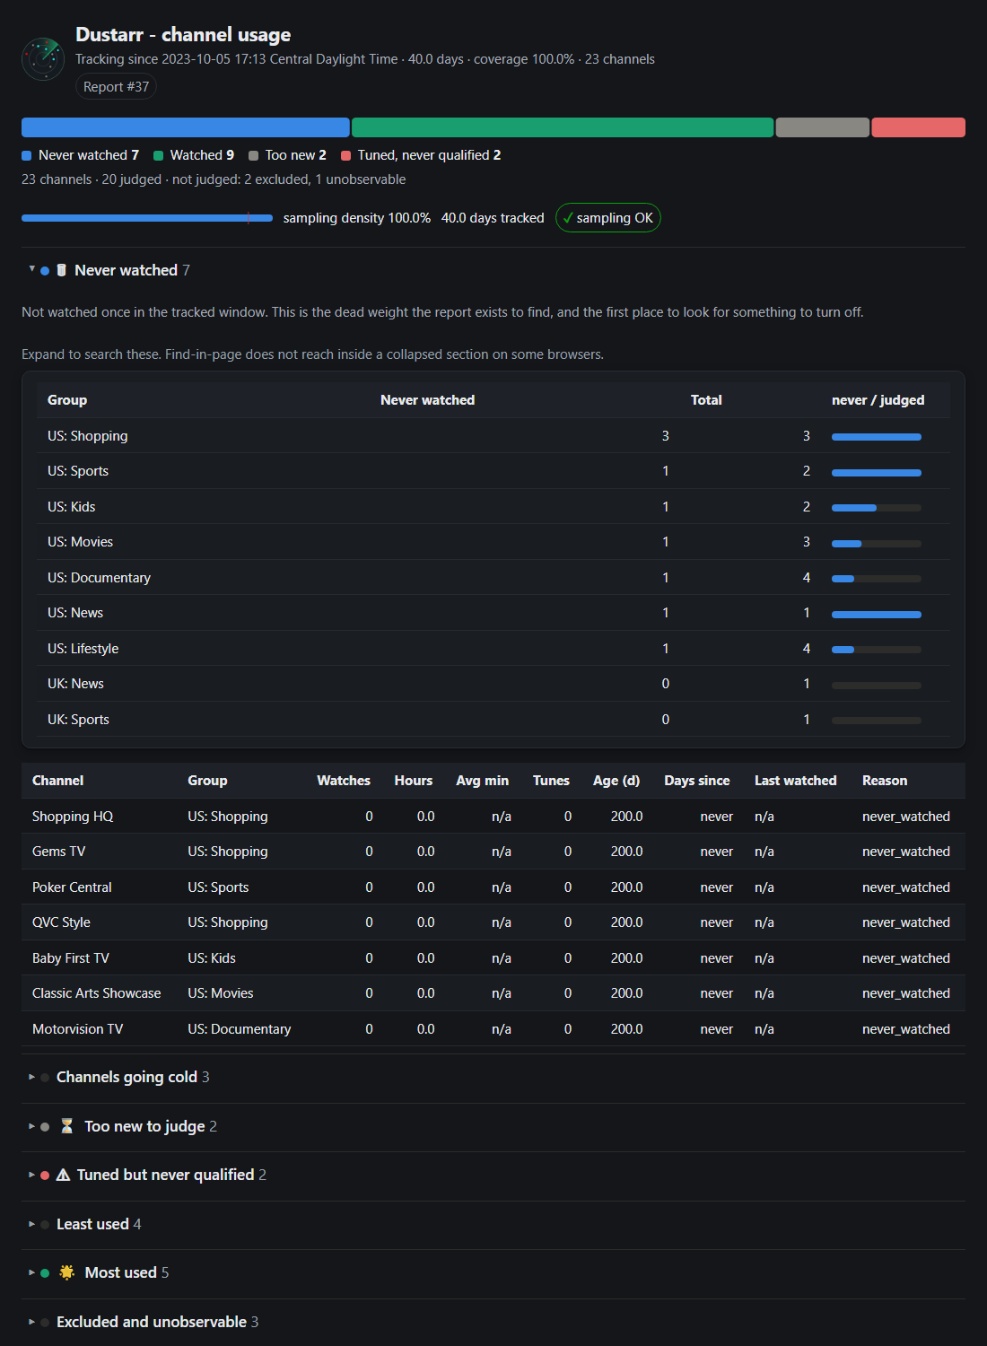
Task: Select the Motorvision TV channel row
Action: (493, 1029)
